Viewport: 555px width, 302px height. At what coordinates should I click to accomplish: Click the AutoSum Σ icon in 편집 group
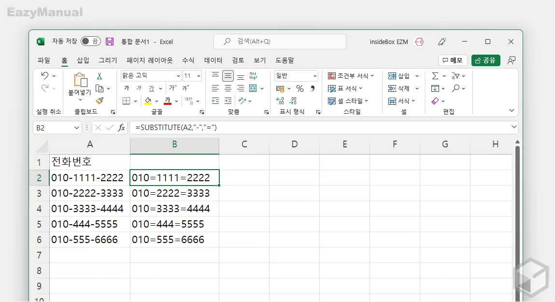pyautogui.click(x=435, y=75)
